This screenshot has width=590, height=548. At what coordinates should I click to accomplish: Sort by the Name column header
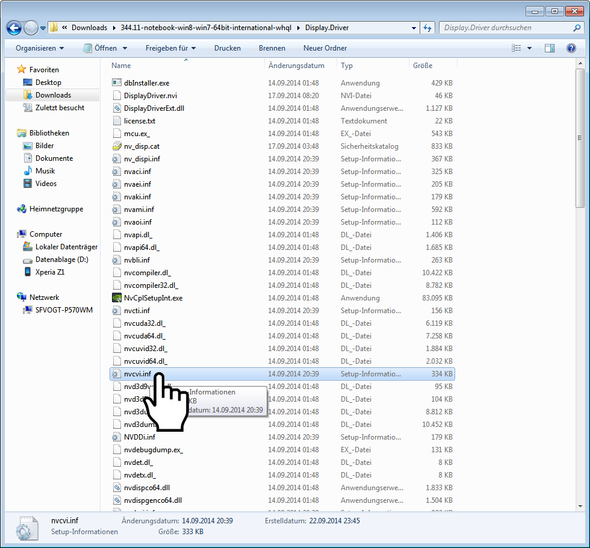click(186, 66)
